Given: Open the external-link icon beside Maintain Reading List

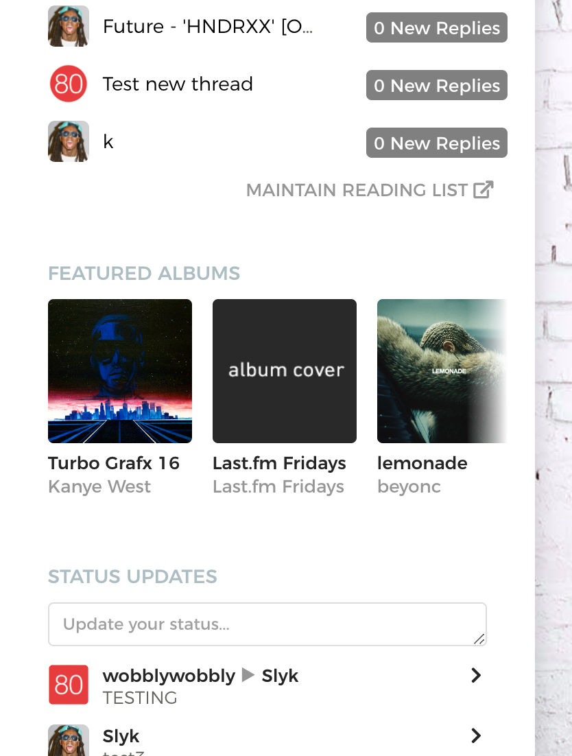Looking at the screenshot, I should (484, 189).
